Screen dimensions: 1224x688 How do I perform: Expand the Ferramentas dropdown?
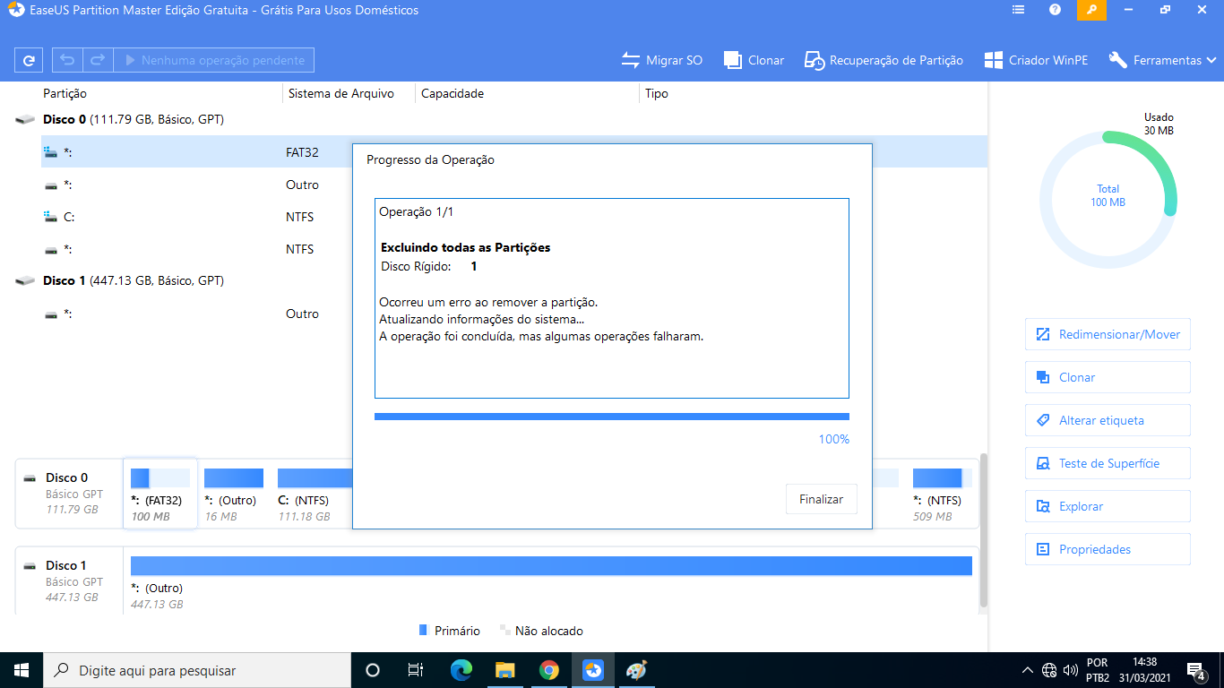[x=1162, y=60]
